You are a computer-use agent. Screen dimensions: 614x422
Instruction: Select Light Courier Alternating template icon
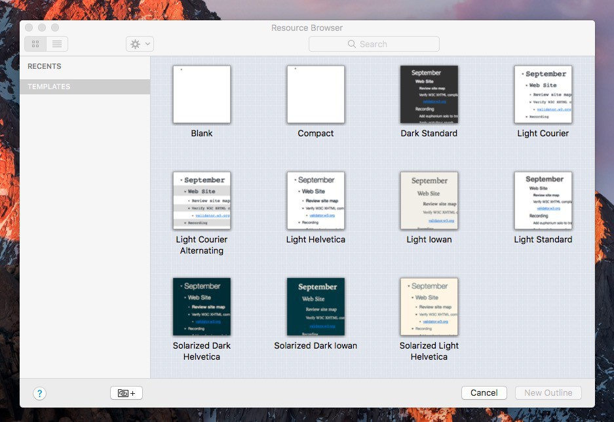click(x=202, y=201)
